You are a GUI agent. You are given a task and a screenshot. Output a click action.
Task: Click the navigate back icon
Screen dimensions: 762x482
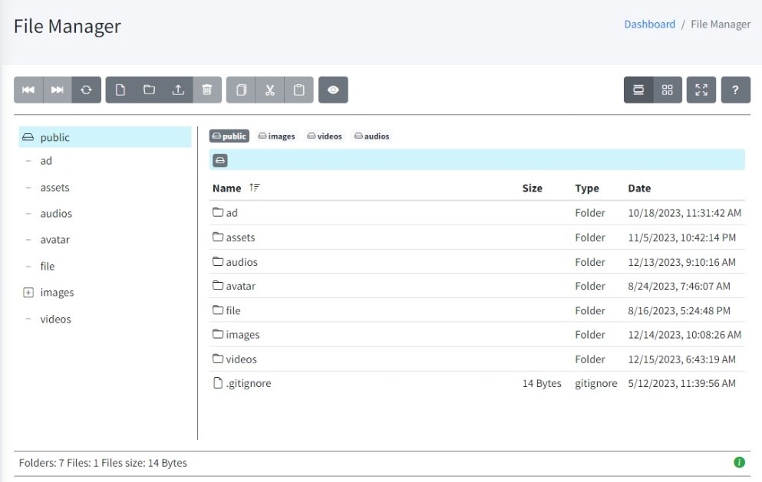click(28, 90)
